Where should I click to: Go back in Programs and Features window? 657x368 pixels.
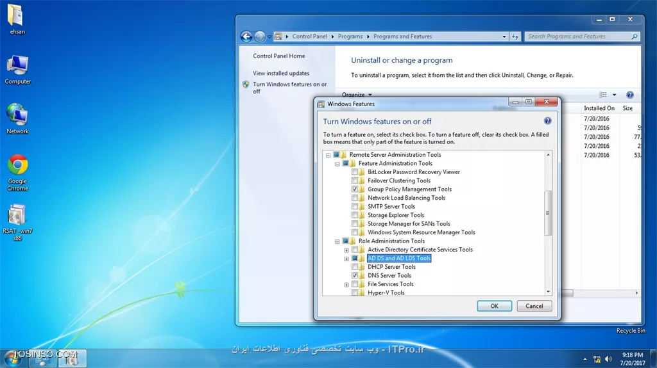pyautogui.click(x=246, y=37)
